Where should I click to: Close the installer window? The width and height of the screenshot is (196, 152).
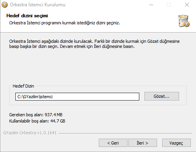187,5
